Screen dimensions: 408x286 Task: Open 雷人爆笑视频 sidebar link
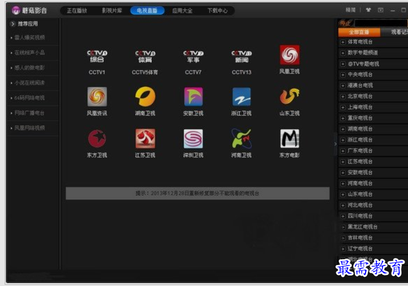coord(30,38)
